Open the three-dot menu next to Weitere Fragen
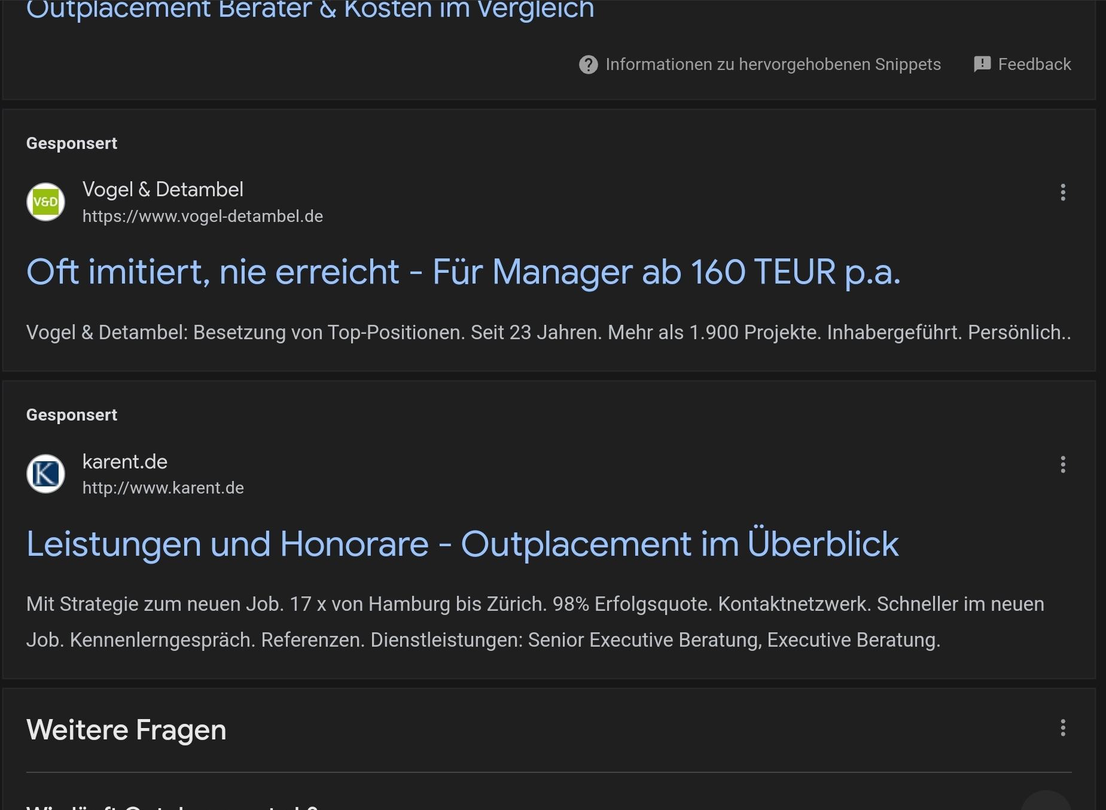1106x810 pixels. [x=1063, y=728]
